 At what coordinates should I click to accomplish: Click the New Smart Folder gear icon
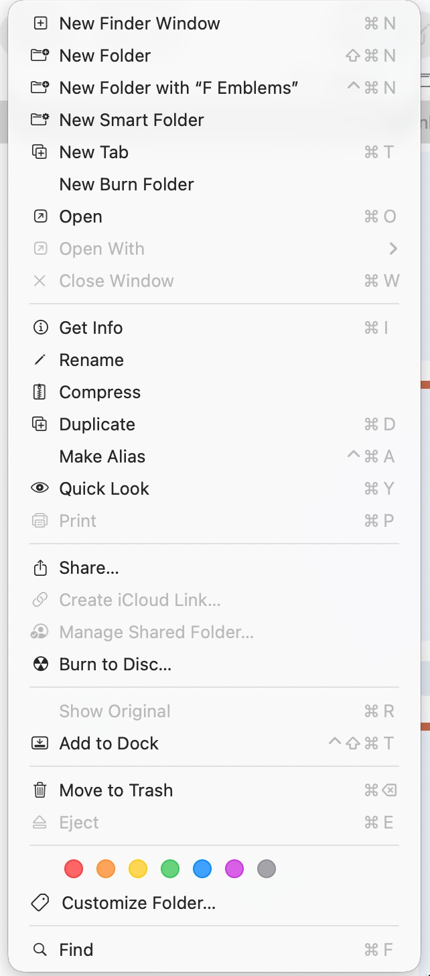40,120
